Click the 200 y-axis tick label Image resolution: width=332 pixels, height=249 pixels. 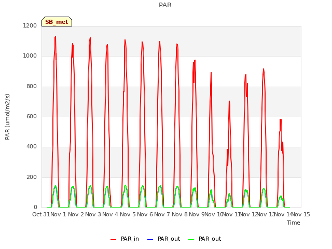[x=32, y=177]
